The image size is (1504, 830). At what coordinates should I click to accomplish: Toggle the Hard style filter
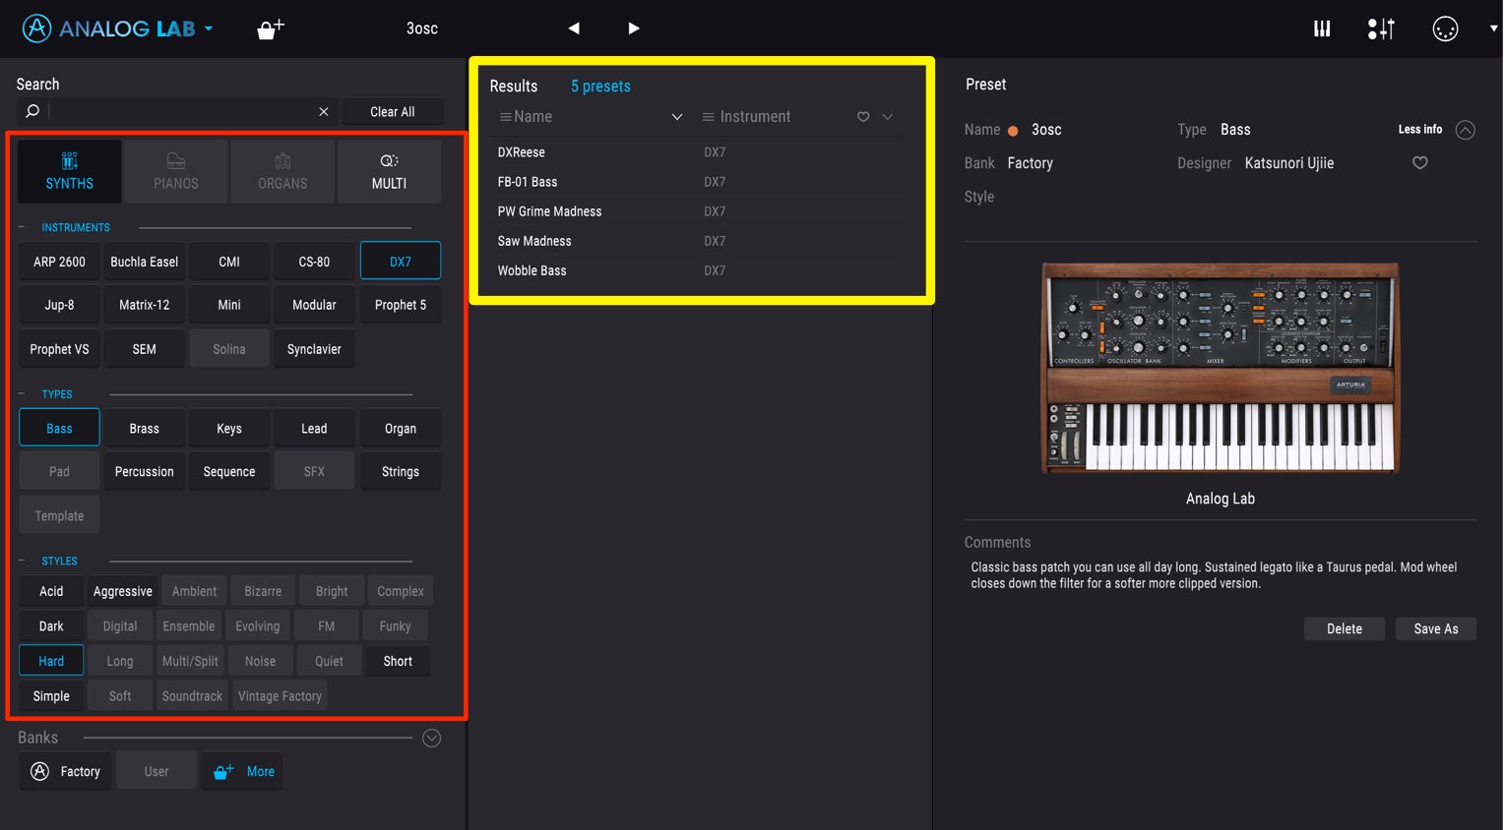point(51,661)
